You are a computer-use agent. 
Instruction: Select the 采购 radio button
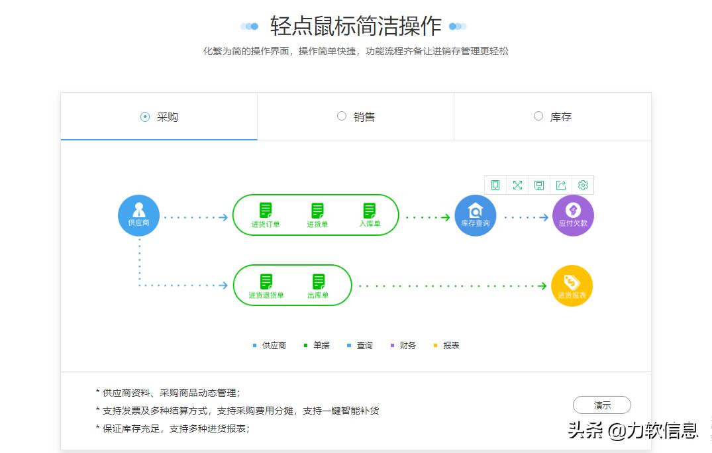[x=144, y=117]
